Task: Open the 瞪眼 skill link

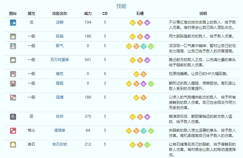Action: click(x=60, y=83)
